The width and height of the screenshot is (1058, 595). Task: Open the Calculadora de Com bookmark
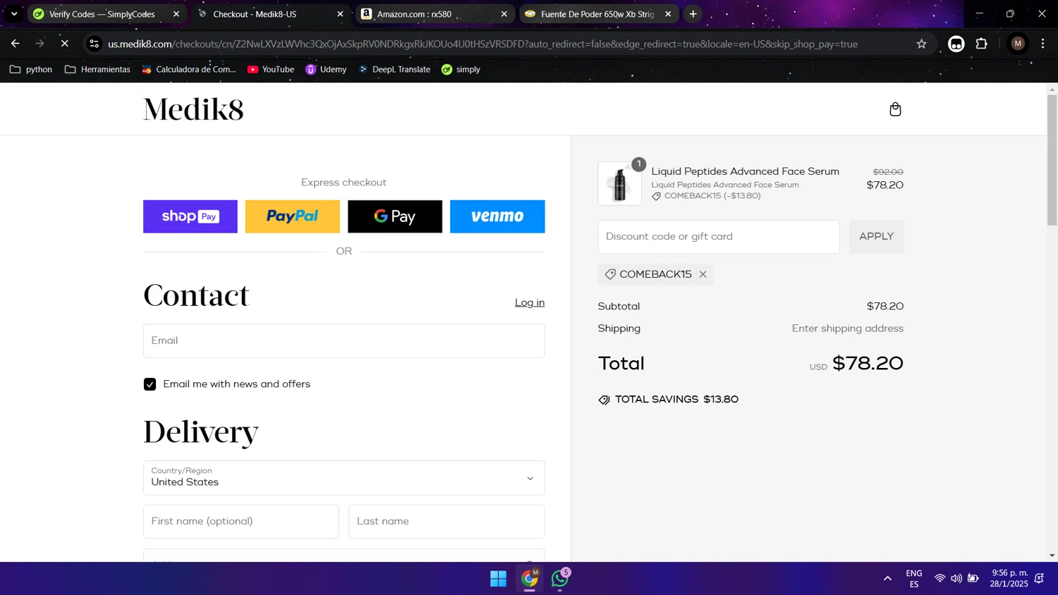(x=189, y=69)
